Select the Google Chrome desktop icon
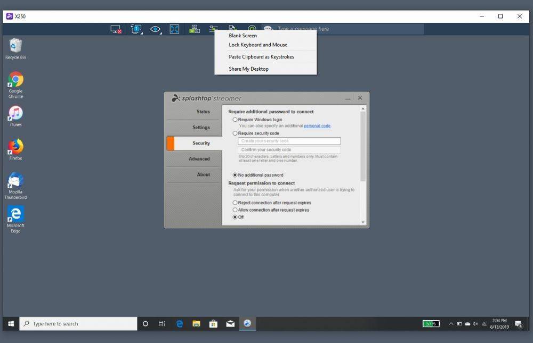533x343 pixels. pos(15,85)
